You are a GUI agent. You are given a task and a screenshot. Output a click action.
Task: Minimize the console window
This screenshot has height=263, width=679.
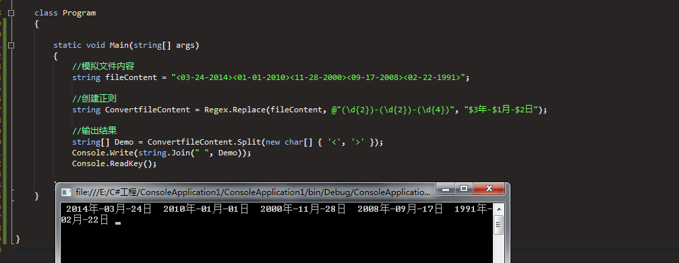coord(446,189)
